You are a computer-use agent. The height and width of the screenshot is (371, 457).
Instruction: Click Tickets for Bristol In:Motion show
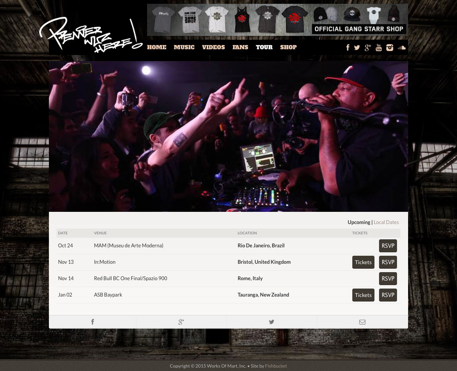click(363, 262)
